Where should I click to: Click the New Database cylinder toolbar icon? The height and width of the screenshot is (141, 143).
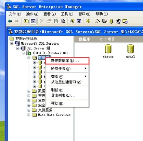[111, 21]
